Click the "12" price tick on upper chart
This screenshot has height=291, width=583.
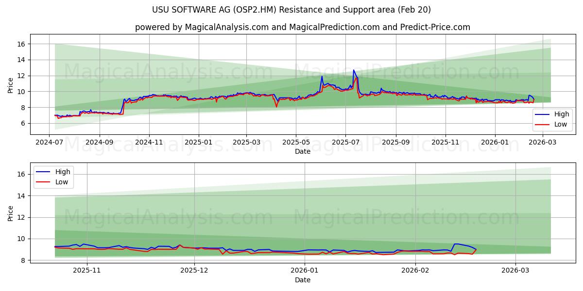click(21, 76)
